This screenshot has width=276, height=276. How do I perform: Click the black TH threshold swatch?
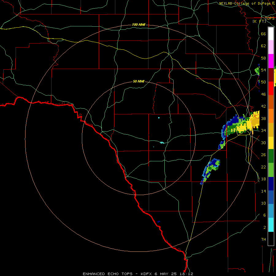[x=271, y=239]
